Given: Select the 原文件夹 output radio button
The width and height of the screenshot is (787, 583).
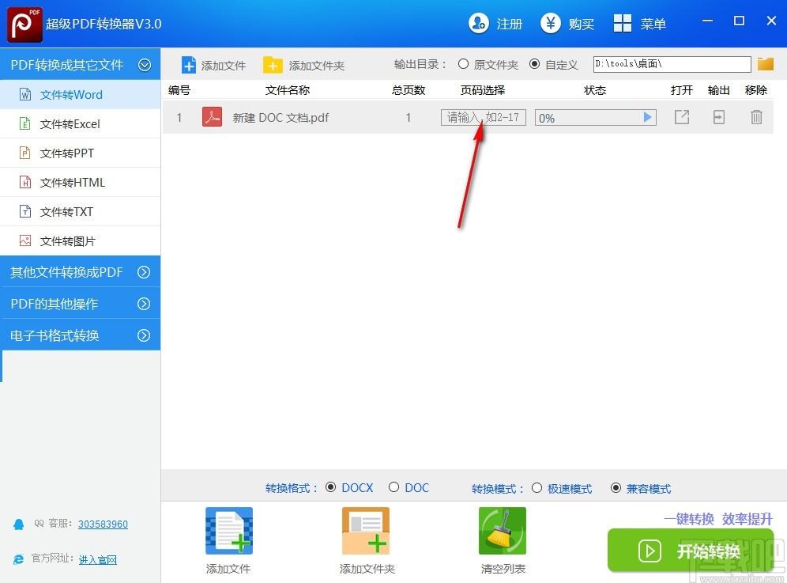Looking at the screenshot, I should pos(463,64).
